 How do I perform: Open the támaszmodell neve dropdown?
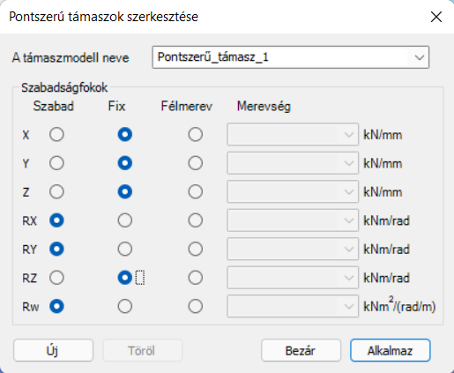pyautogui.click(x=420, y=57)
